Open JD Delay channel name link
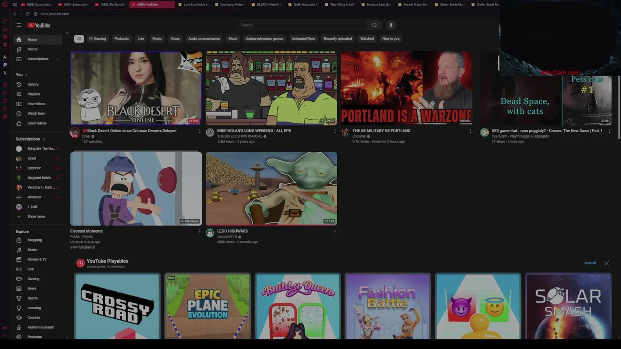The width and height of the screenshot is (621, 349). pos(359,136)
